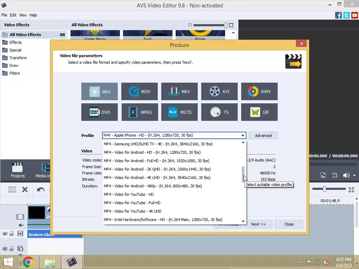Choose the GIF output format
The image size is (359, 269).
point(259,112)
